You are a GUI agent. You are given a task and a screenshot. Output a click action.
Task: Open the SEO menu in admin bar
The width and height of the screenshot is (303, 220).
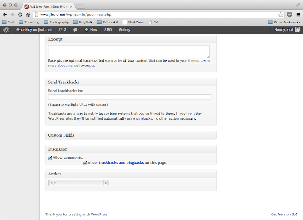[x=108, y=29]
